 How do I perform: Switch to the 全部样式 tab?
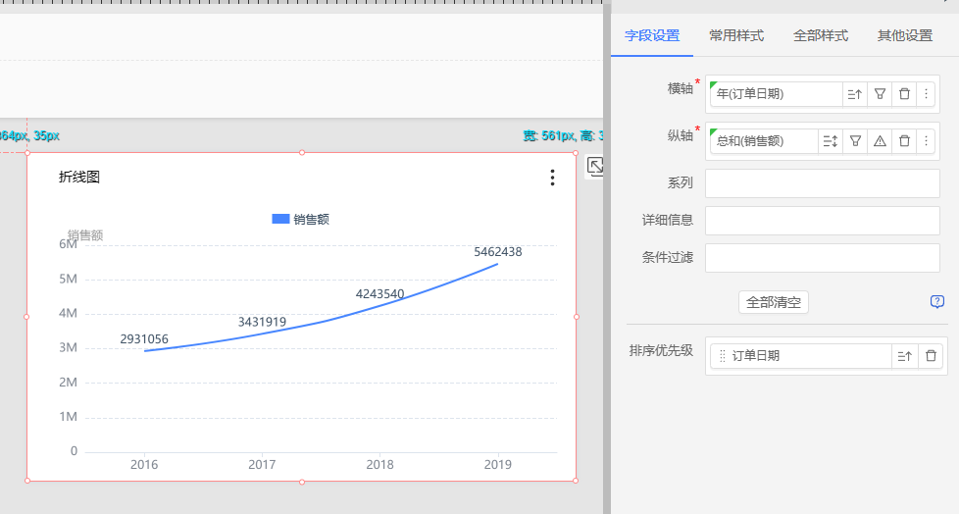click(x=820, y=35)
